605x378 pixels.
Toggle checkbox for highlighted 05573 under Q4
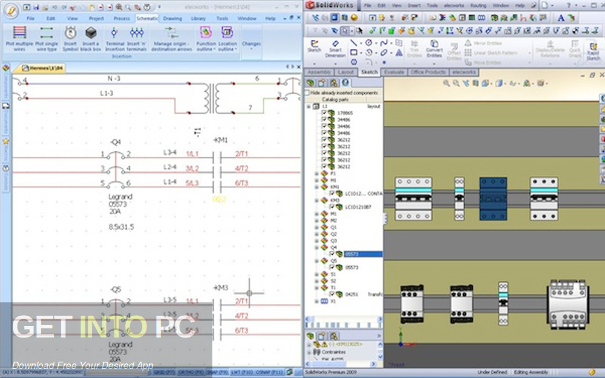(332, 254)
